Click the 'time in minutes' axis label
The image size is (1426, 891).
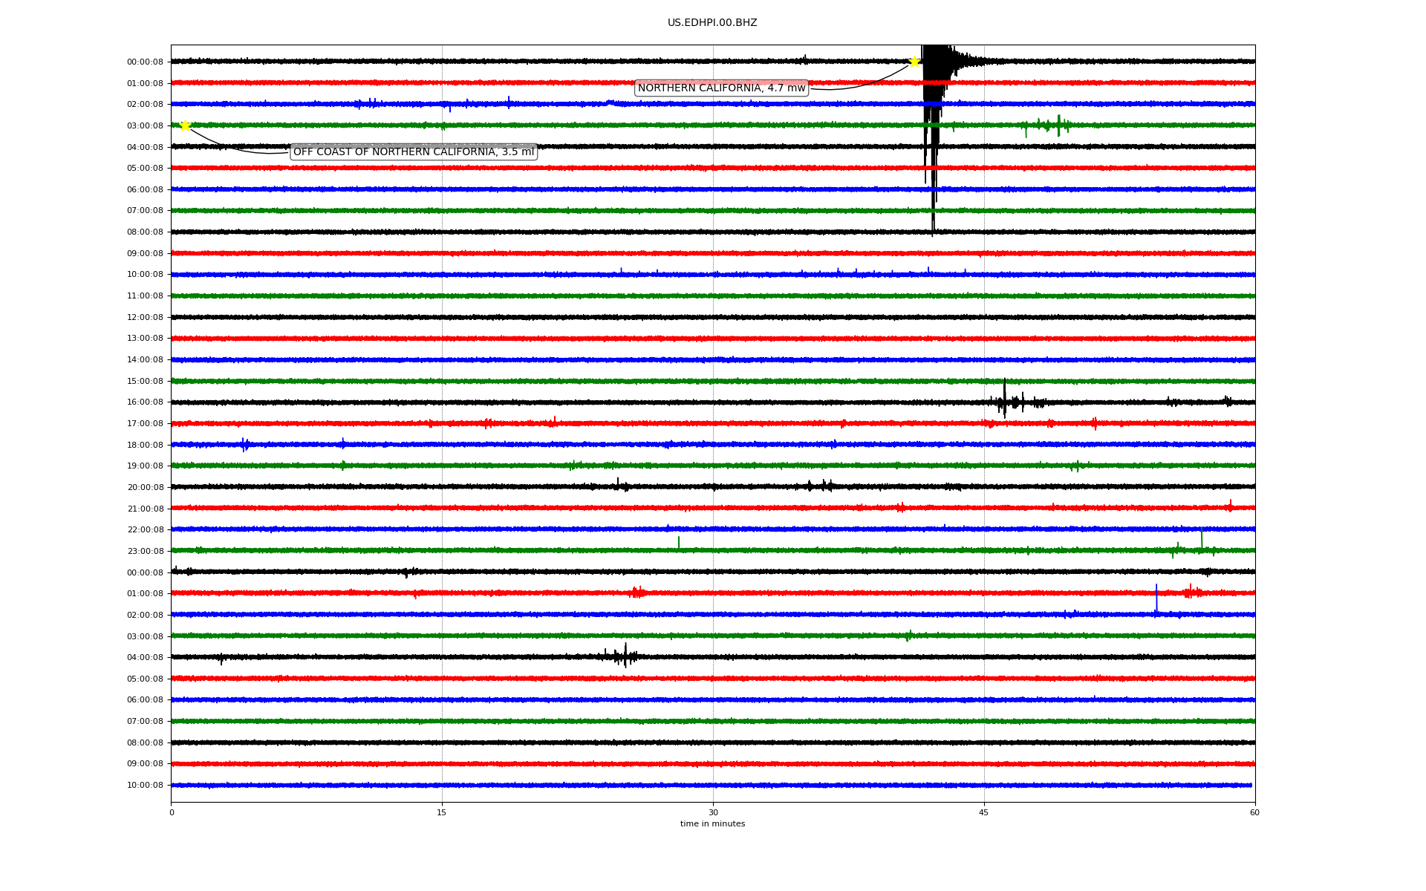pyautogui.click(x=712, y=824)
